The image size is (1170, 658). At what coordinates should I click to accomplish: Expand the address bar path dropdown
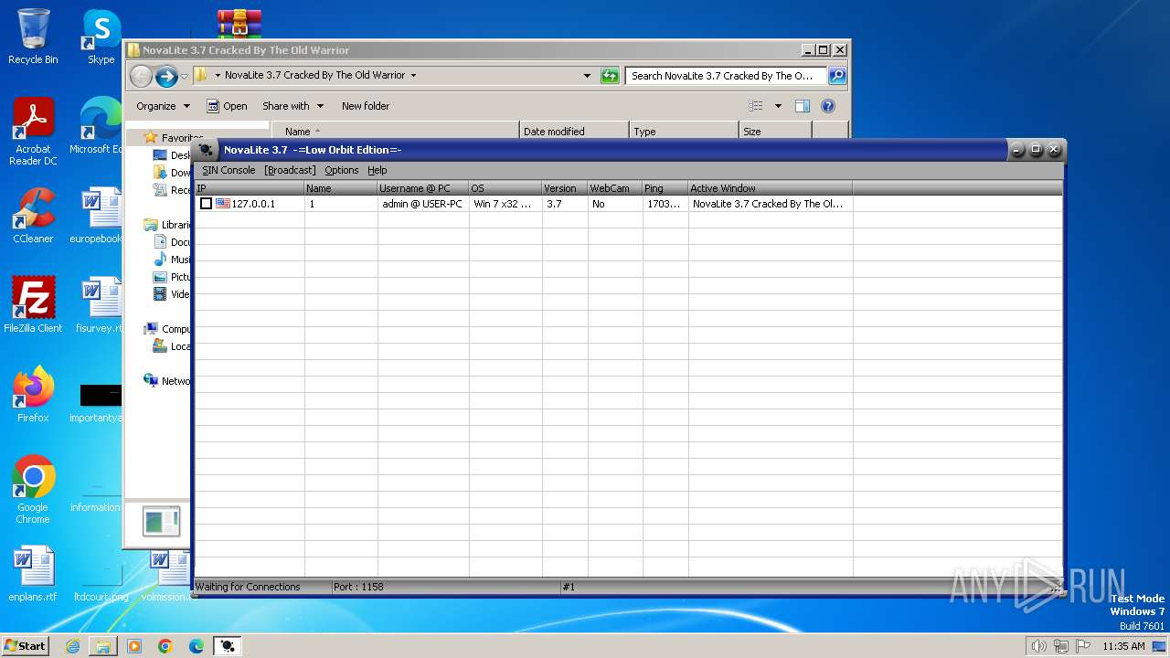587,76
